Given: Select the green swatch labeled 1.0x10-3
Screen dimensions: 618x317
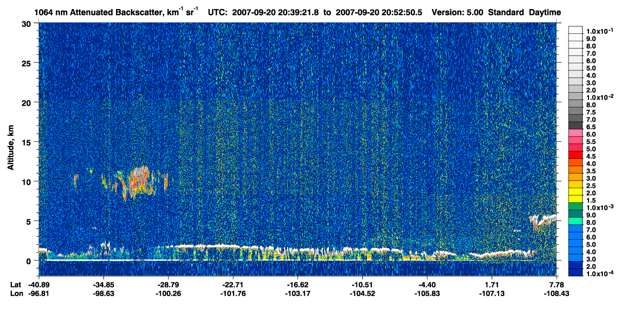Looking at the screenshot, I should (x=576, y=206).
